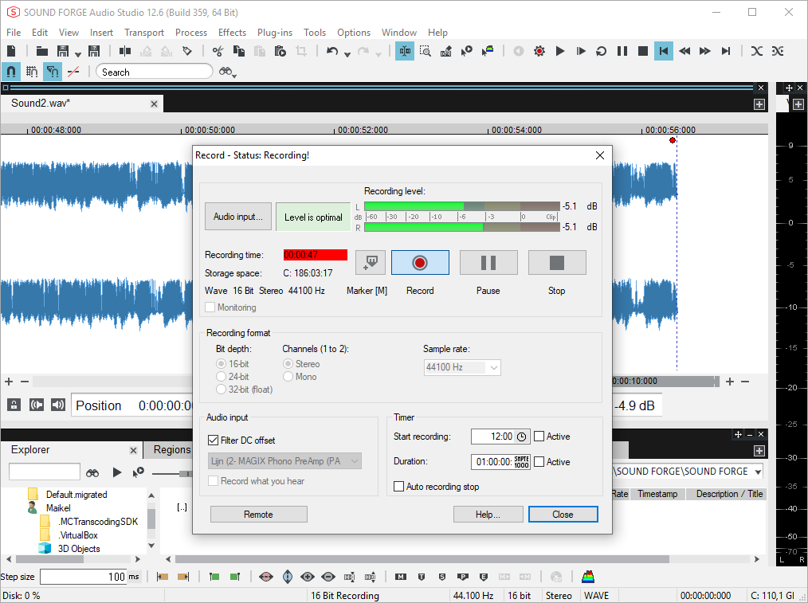Click the rainbow spectrum visualization icon

[588, 577]
